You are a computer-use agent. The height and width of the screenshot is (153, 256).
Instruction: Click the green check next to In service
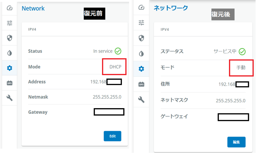coord(118,51)
